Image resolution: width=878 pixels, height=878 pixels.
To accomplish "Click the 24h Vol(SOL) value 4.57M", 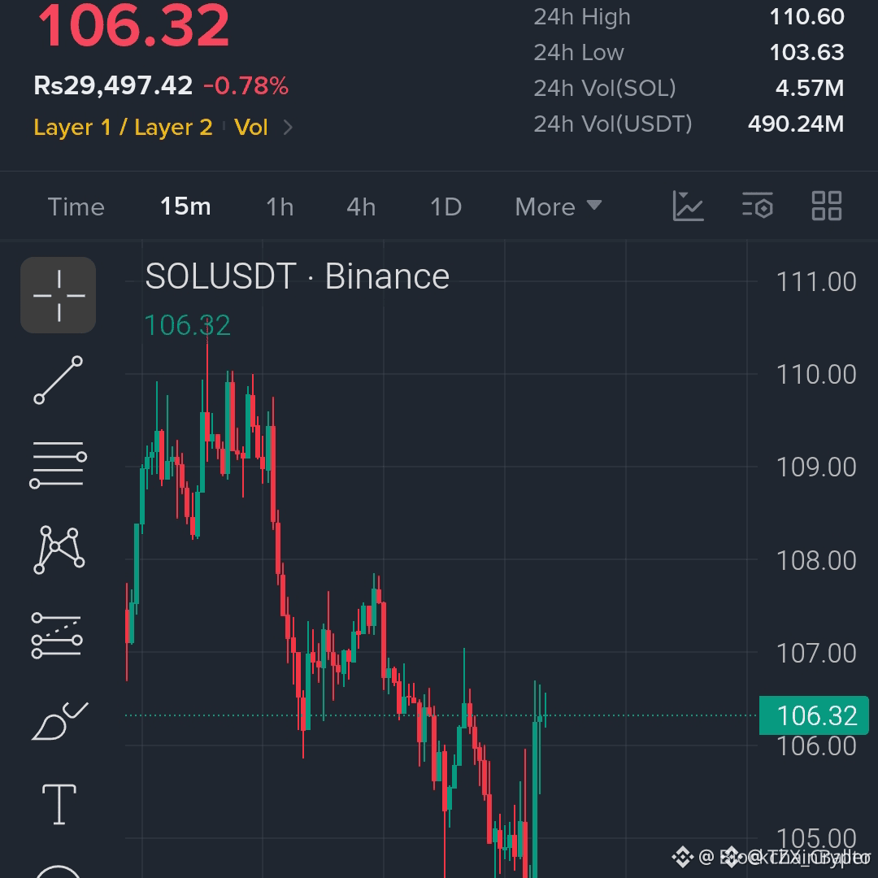I will (x=810, y=88).
